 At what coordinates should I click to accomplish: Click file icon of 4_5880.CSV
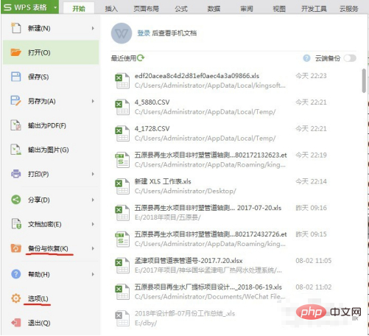(122, 107)
